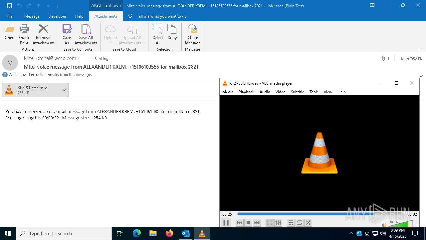Show hidden system tray icons
426x240 pixels.
click(351, 233)
